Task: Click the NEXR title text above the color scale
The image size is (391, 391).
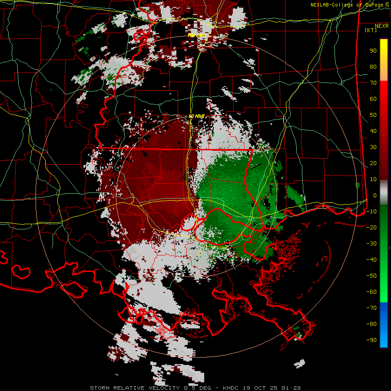Action: (381, 26)
